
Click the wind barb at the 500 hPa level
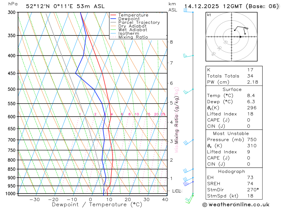[188, 91]
